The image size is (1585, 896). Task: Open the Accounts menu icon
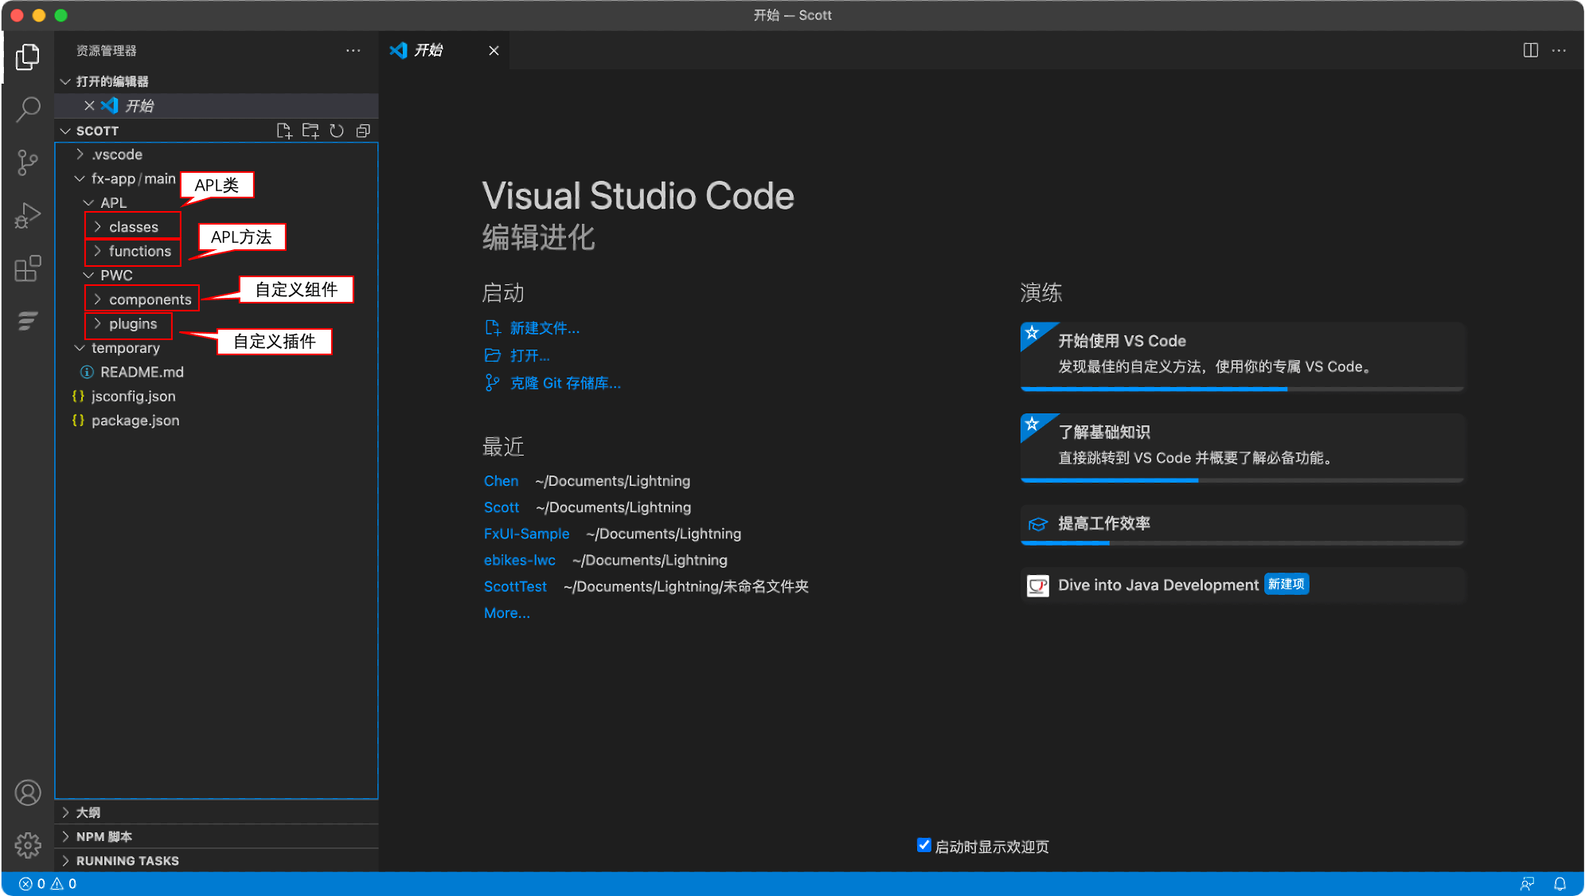pos(28,793)
